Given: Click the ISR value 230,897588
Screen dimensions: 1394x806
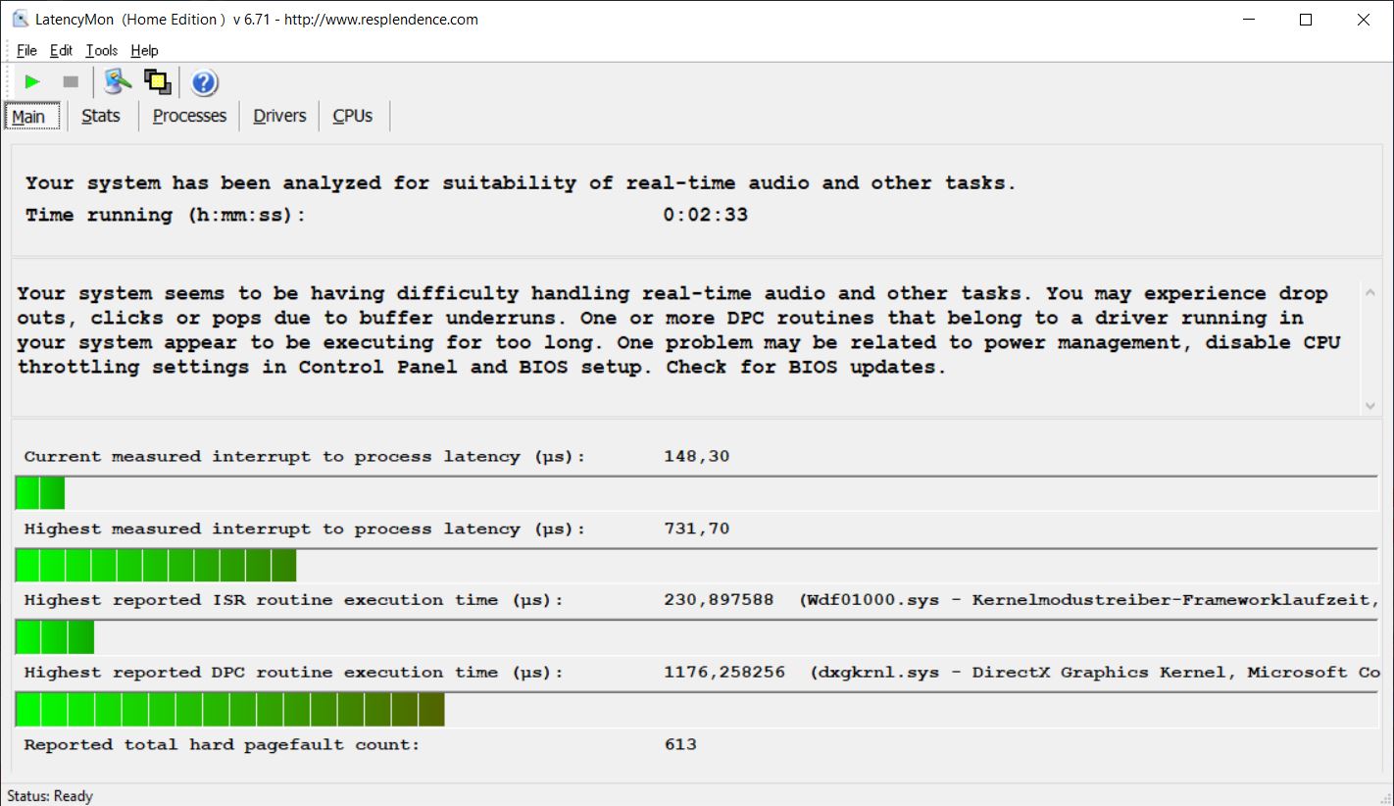Looking at the screenshot, I should click(x=719, y=599).
